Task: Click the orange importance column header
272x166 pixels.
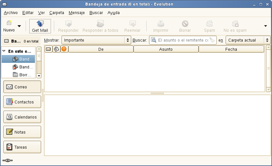Action: click(64, 49)
